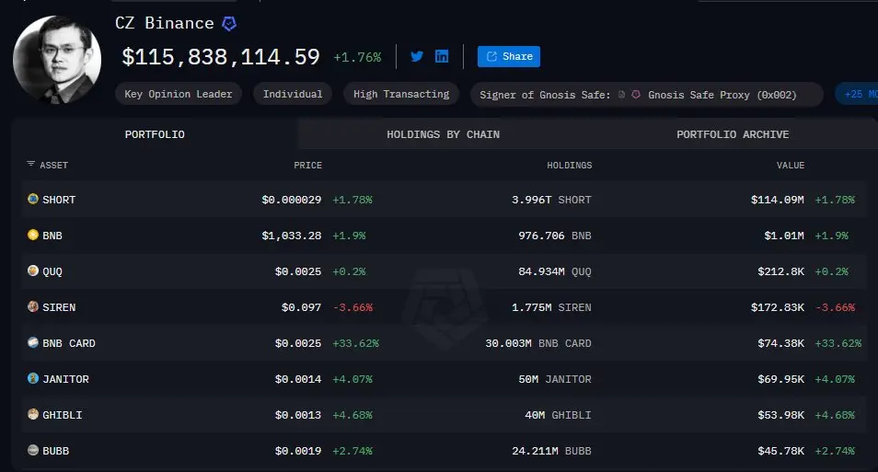The width and height of the screenshot is (878, 472).
Task: Click the $53.98K GHIBLI value
Action: pos(780,415)
